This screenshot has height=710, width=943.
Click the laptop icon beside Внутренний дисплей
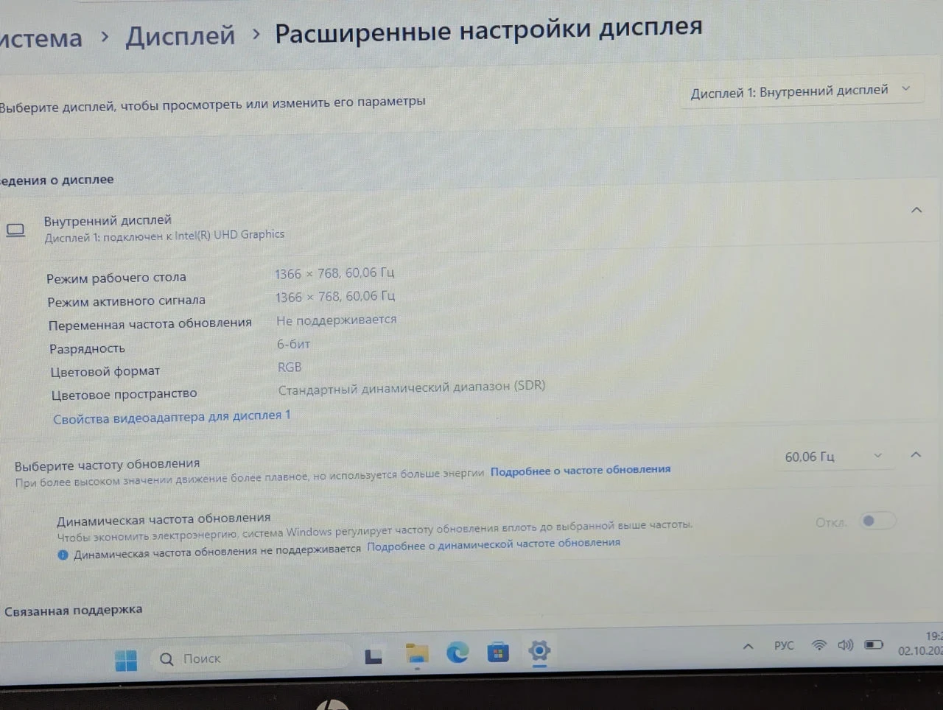(15, 231)
